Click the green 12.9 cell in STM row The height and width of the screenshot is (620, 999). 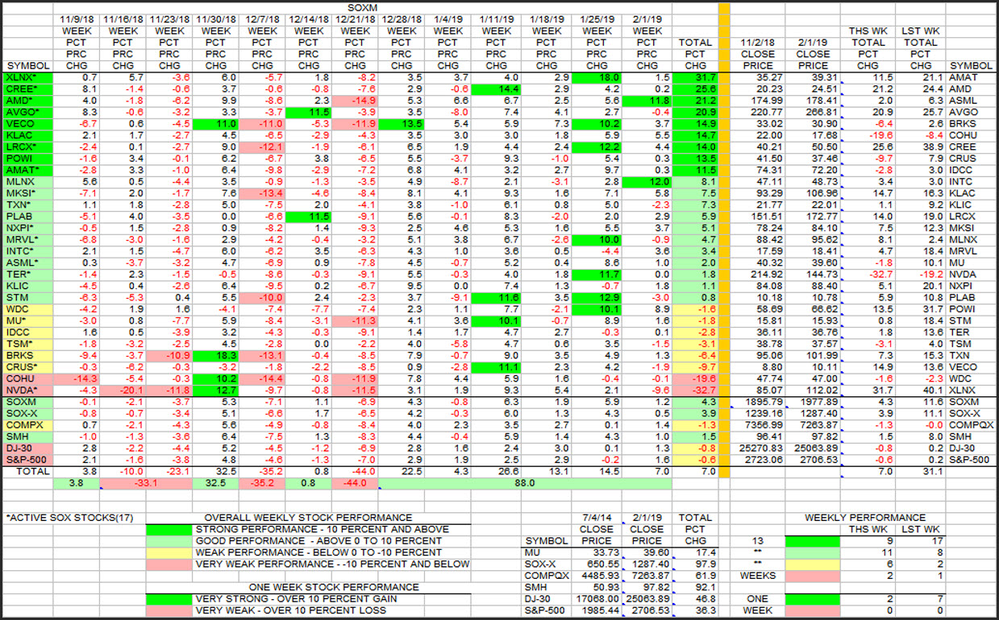(x=596, y=297)
